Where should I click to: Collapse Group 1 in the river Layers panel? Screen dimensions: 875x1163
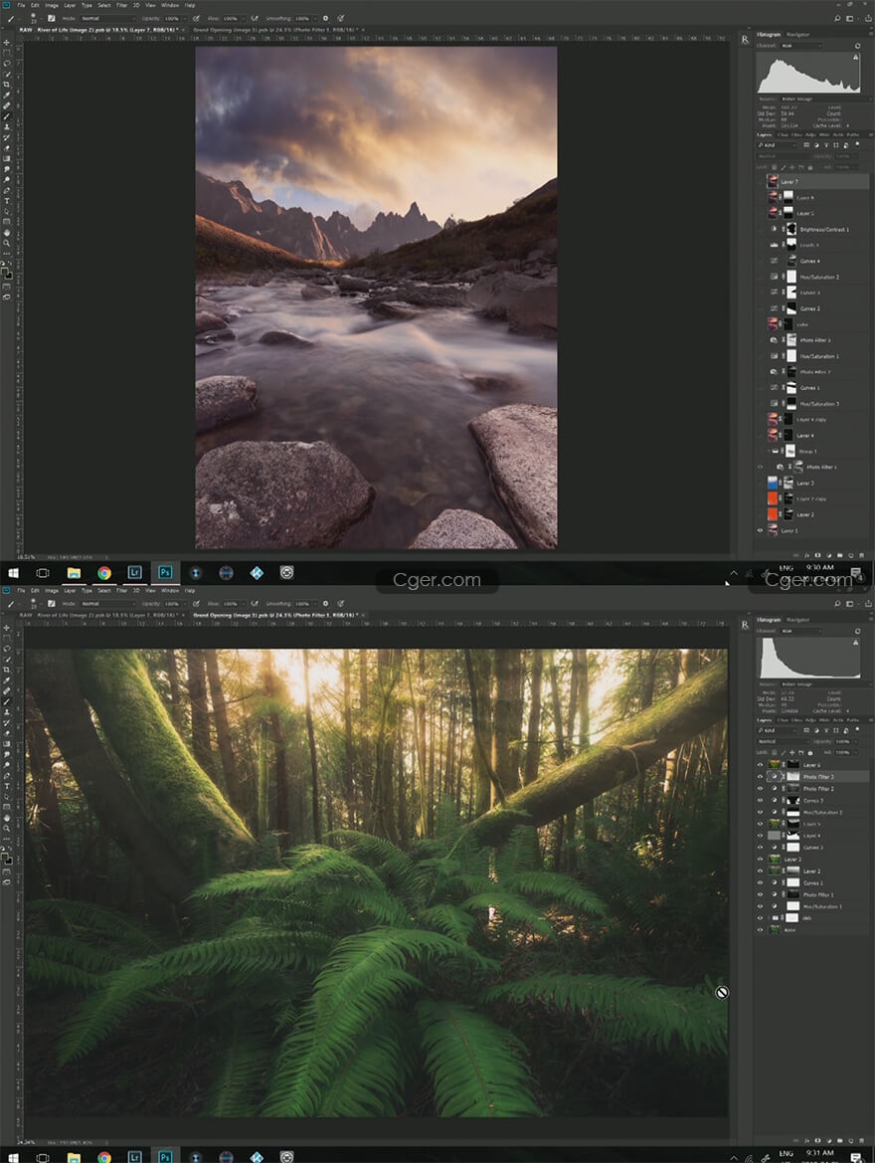pyautogui.click(x=768, y=451)
